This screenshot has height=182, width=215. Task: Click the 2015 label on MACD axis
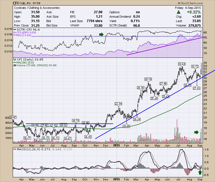tap(116, 179)
